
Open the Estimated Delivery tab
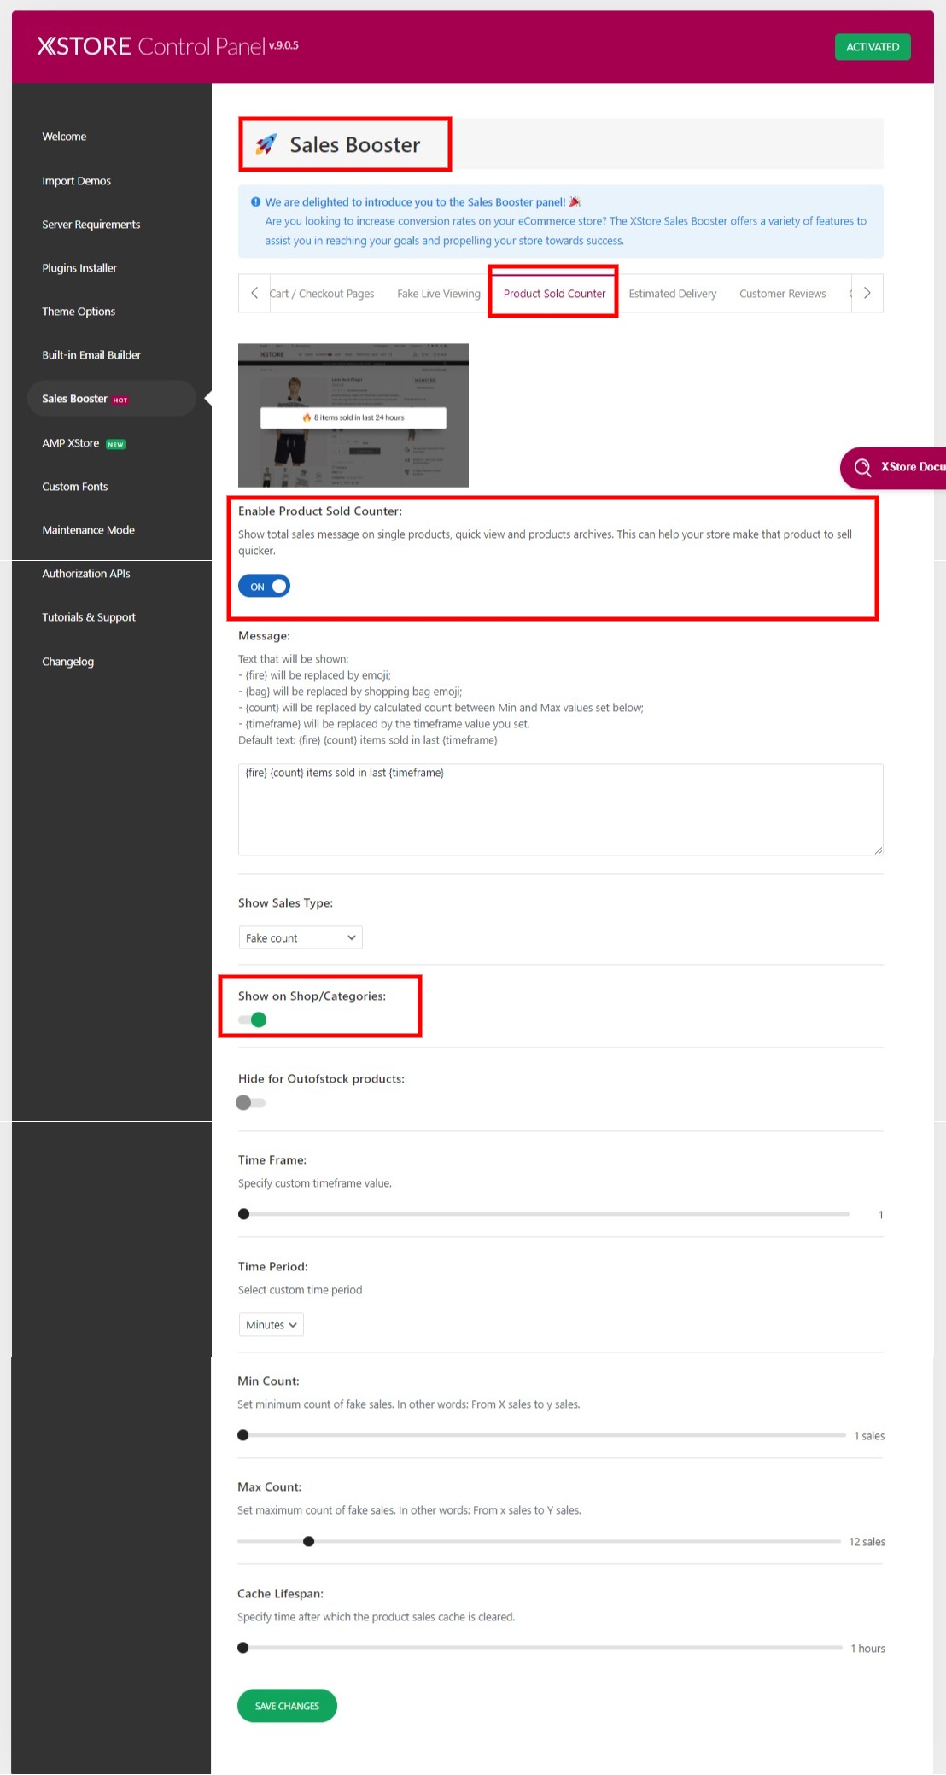click(x=673, y=294)
